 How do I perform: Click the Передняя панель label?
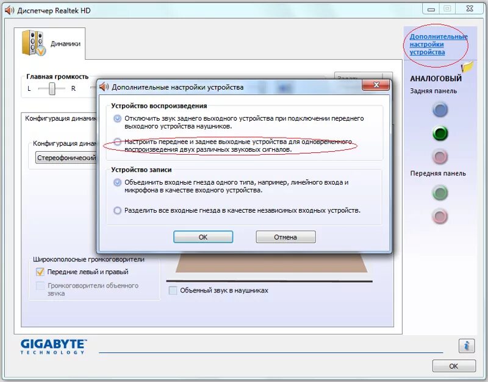tap(438, 174)
